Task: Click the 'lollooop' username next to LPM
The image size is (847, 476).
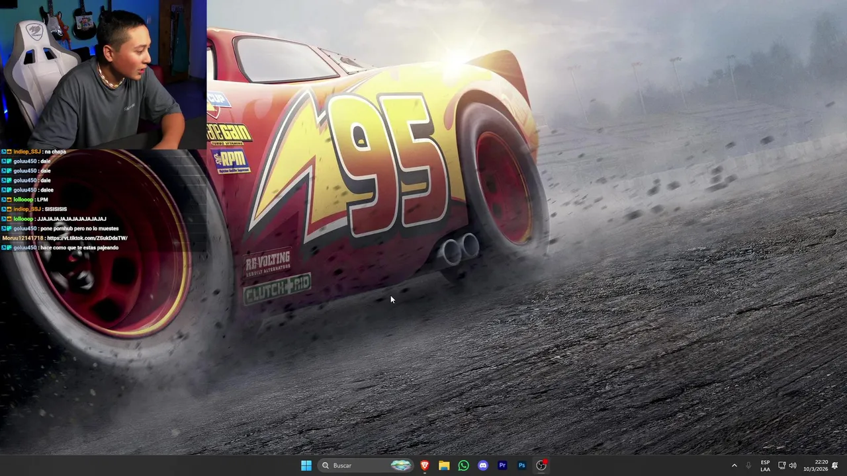Action: point(24,200)
